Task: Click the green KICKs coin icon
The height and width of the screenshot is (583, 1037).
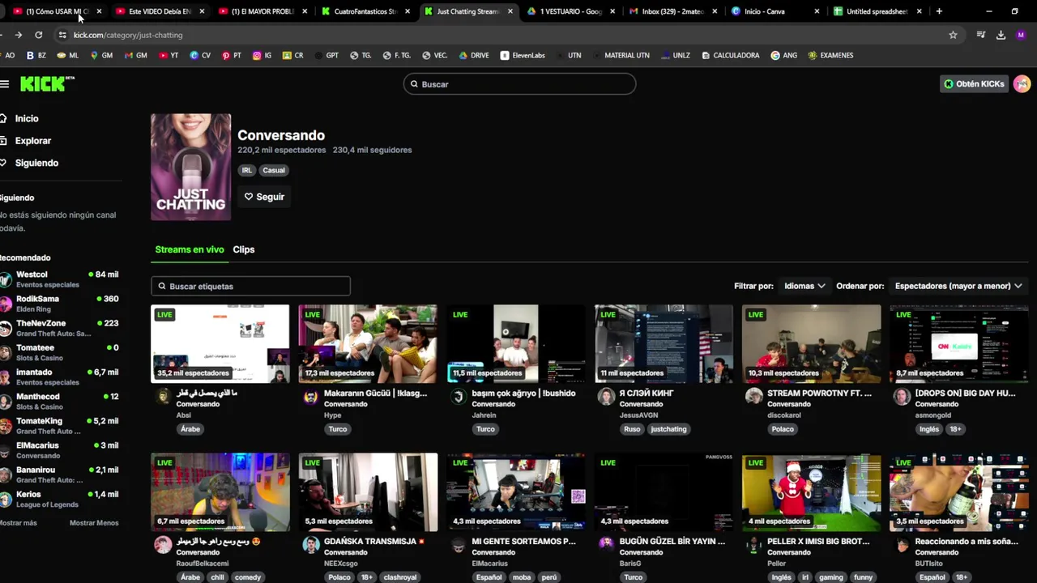Action: click(949, 84)
